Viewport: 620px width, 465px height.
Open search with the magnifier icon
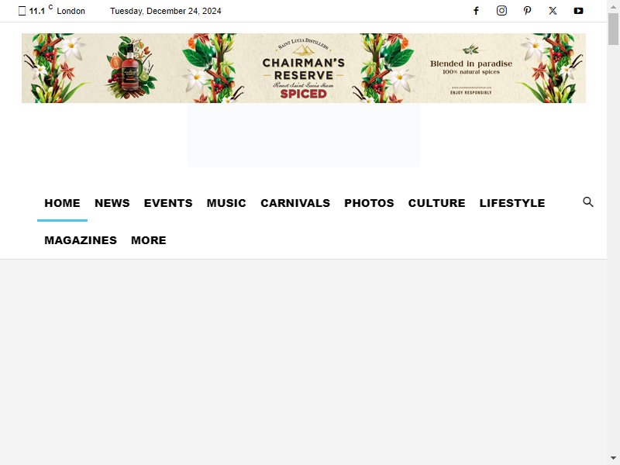[x=588, y=202]
